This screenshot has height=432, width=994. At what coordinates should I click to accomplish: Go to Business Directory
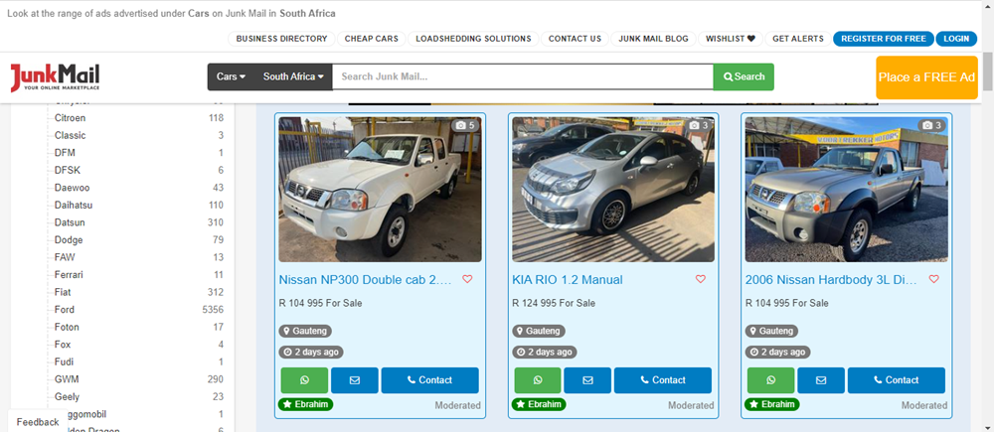[x=281, y=39]
